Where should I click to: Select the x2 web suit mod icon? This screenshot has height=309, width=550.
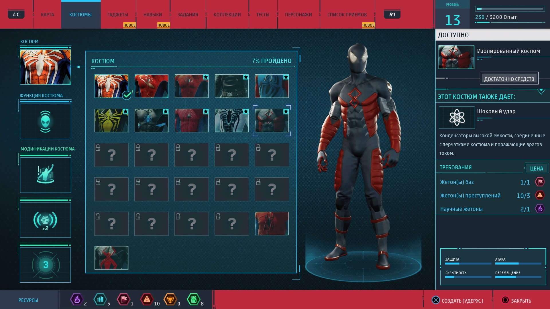[x=45, y=220]
